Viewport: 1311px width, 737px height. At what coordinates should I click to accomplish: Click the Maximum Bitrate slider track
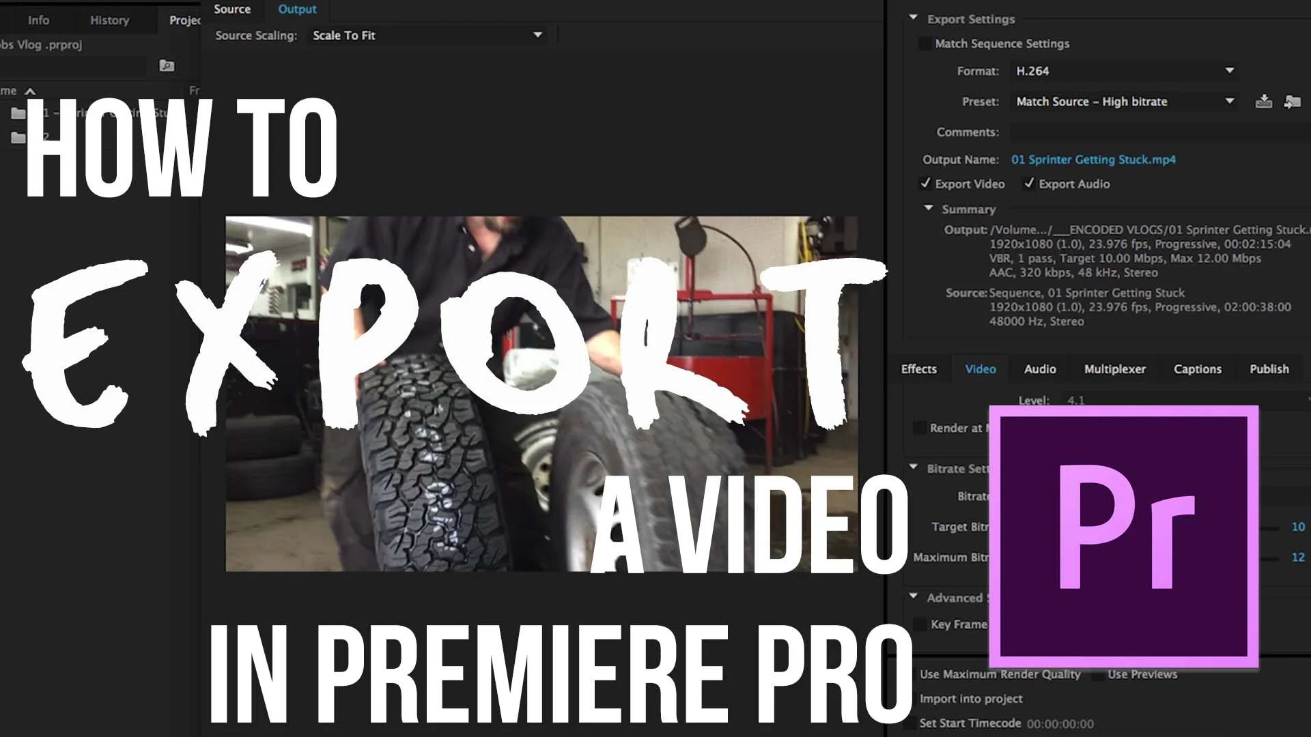point(1269,559)
